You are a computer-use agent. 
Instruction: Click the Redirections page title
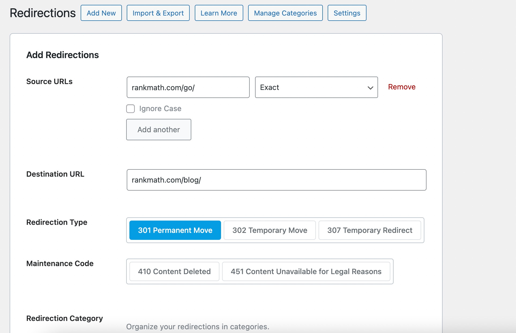coord(43,13)
